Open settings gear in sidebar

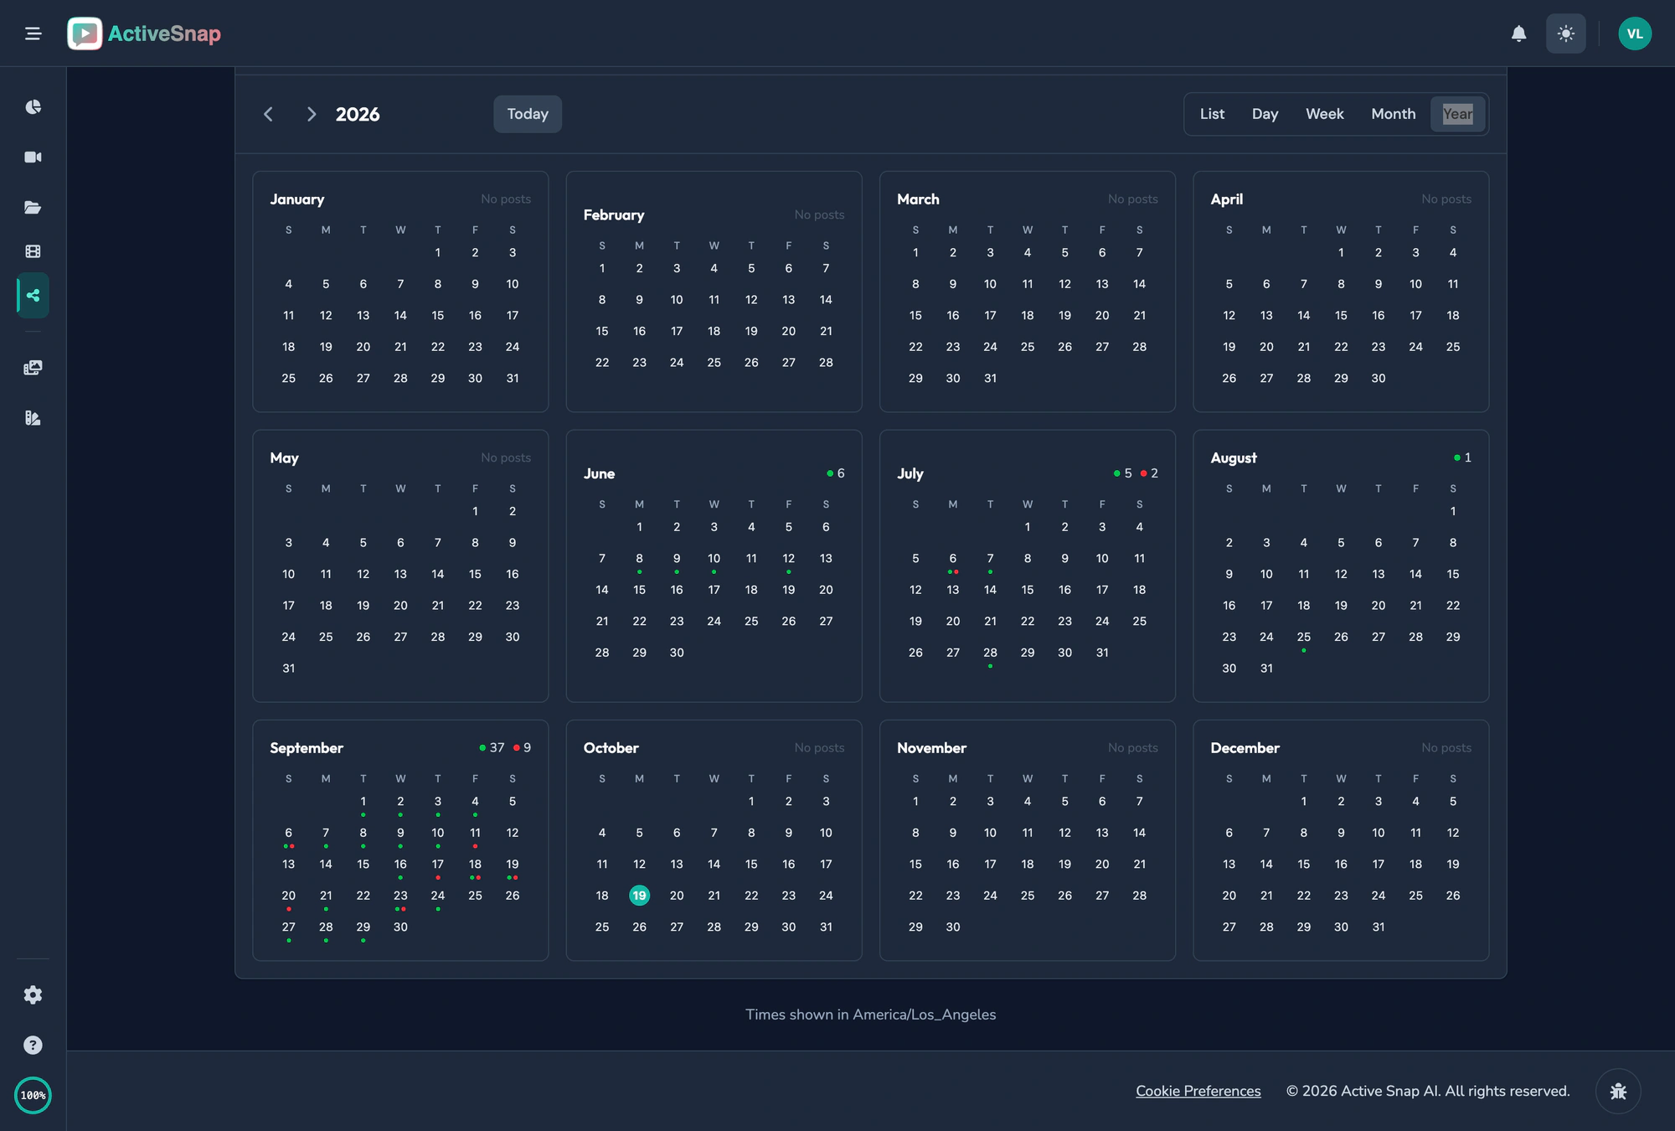33,994
